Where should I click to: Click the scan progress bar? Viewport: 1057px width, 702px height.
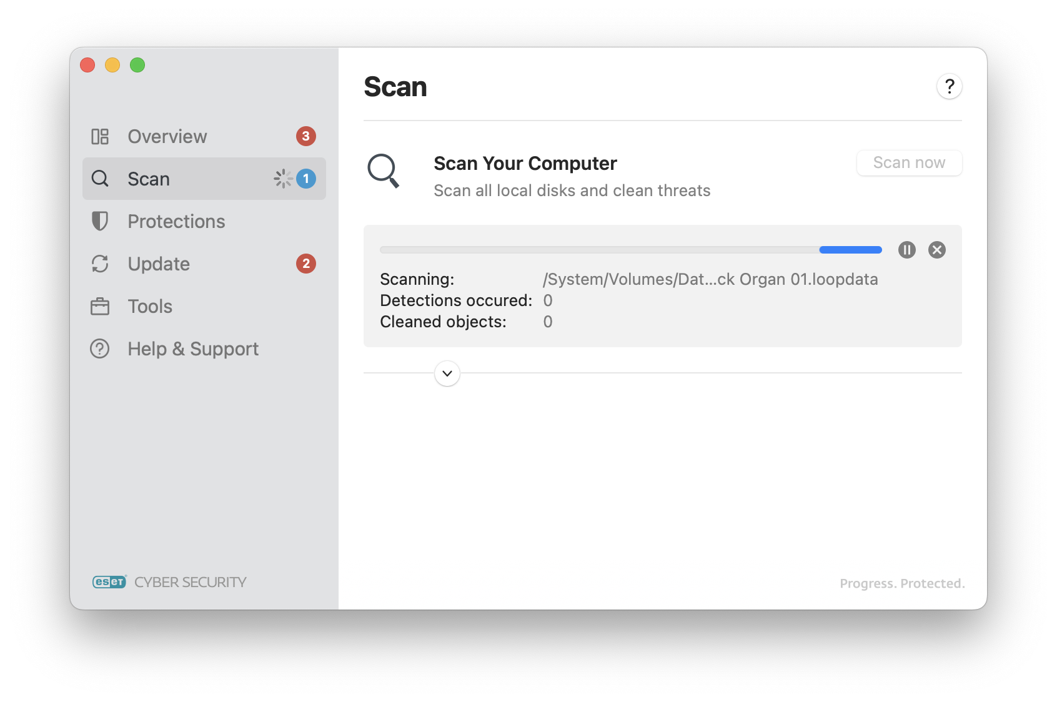630,250
